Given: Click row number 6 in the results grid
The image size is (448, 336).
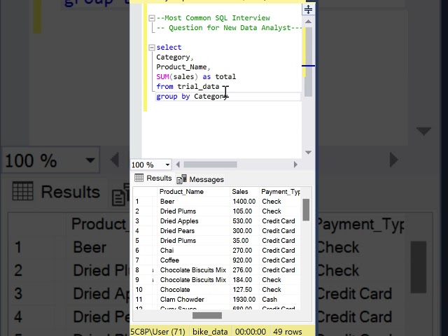Looking at the screenshot, I should [137, 251].
